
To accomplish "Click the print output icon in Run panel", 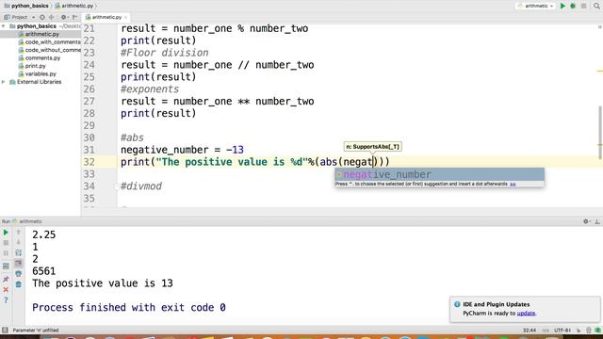I will tap(18, 274).
